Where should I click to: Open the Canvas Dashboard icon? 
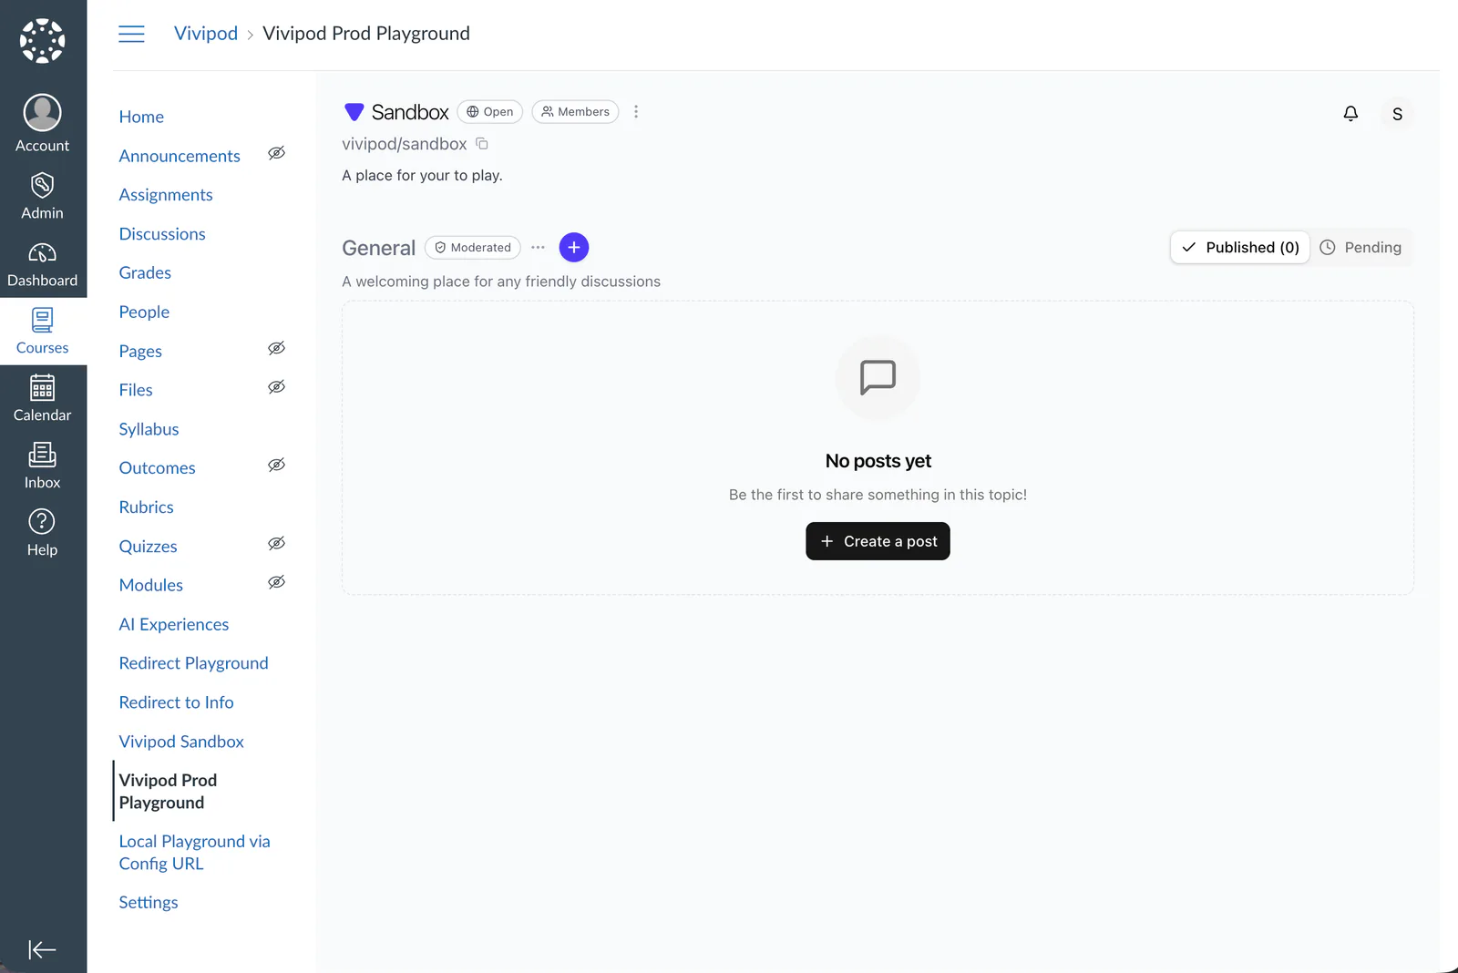[43, 252]
